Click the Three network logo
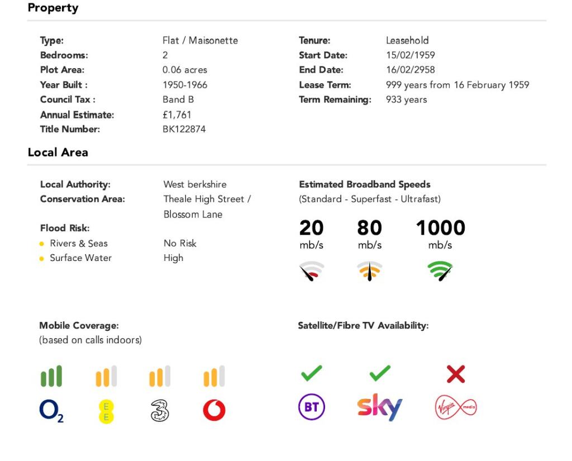This screenshot has height=461, width=572. pos(160,411)
